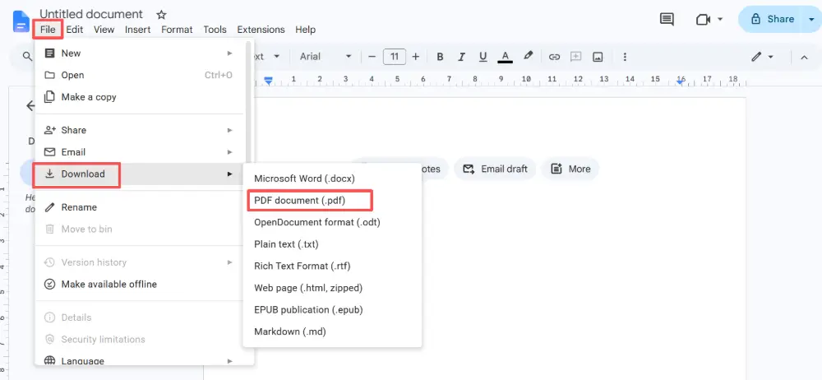Collapse the menus with the up chevron
The image size is (822, 380).
tap(804, 57)
